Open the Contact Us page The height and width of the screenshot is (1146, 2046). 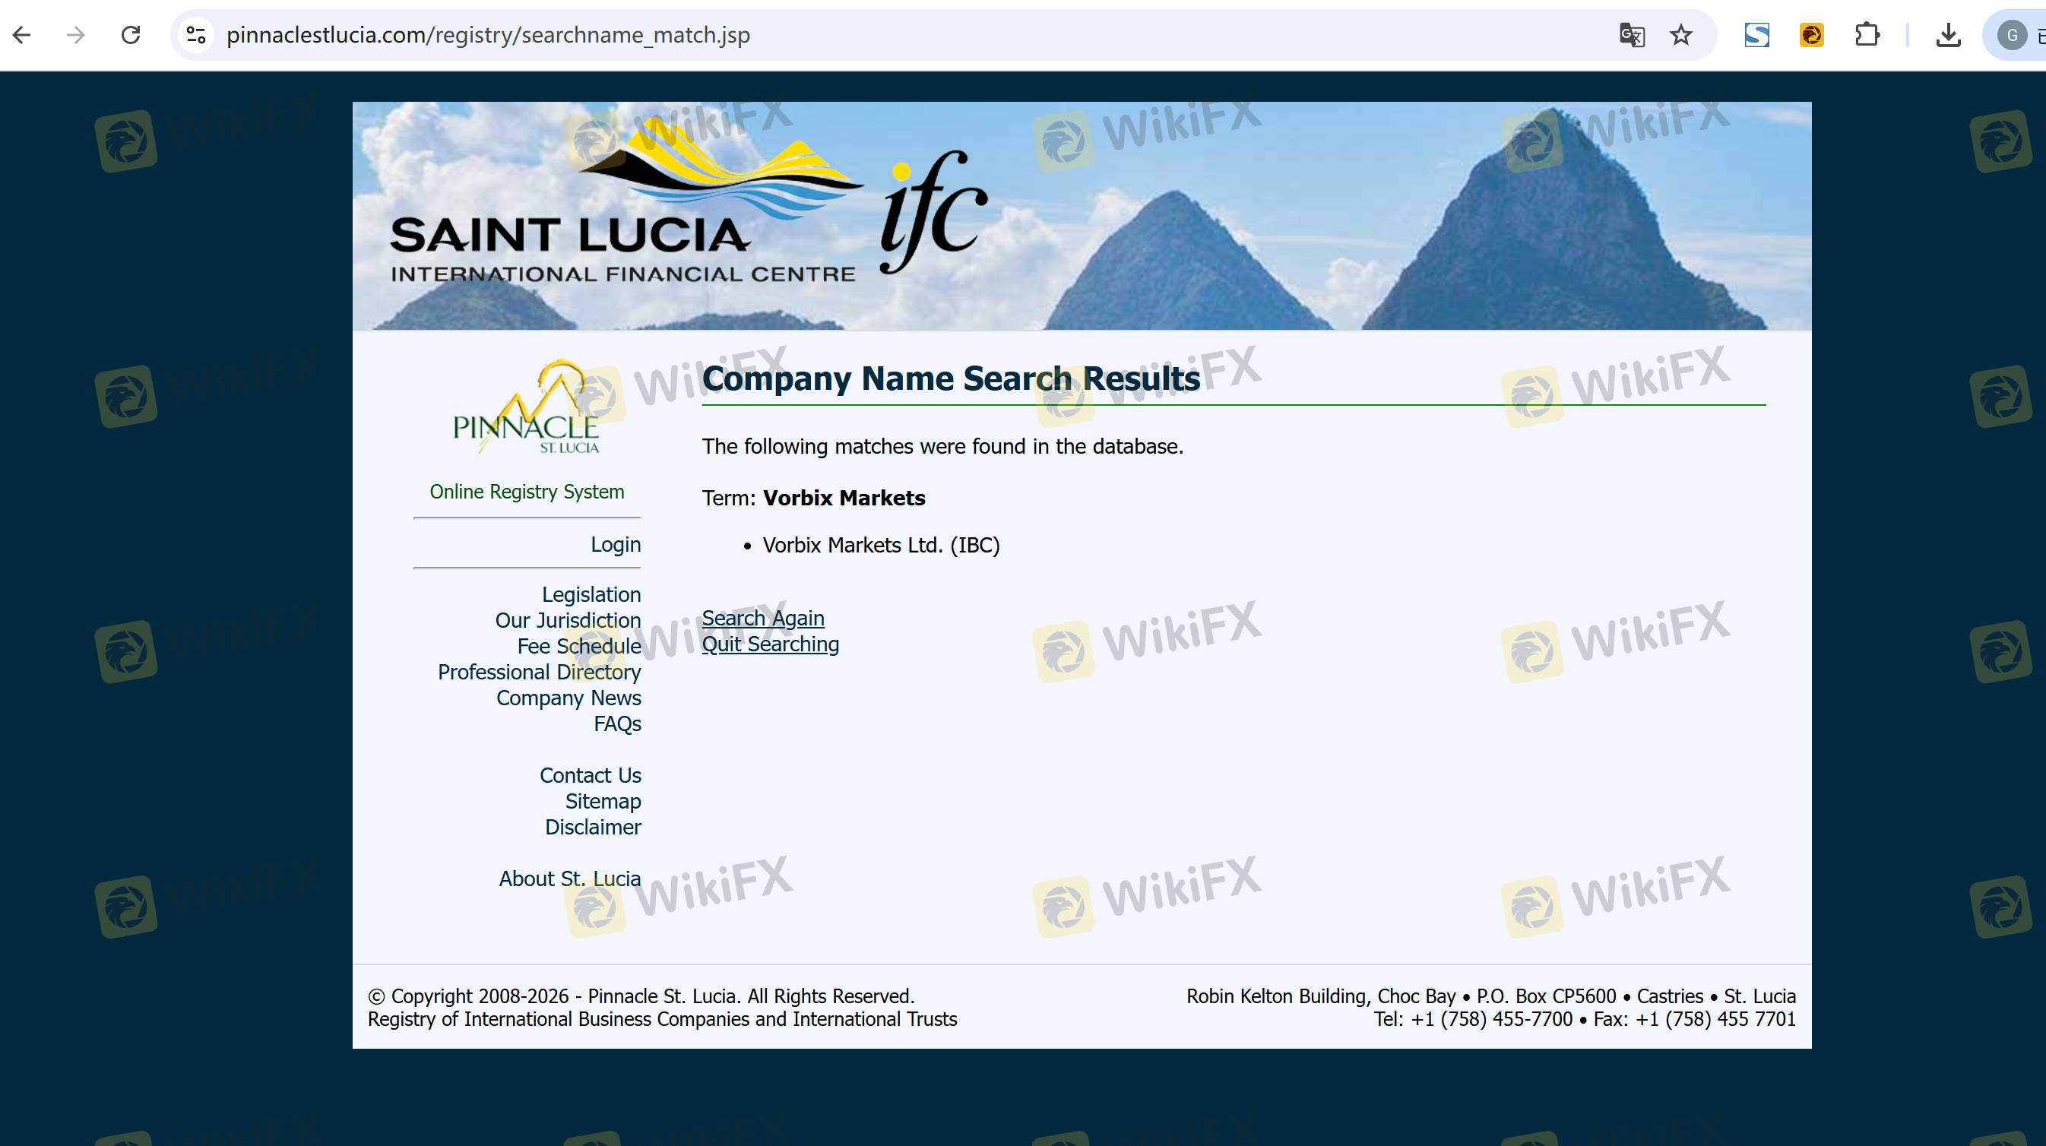(590, 775)
